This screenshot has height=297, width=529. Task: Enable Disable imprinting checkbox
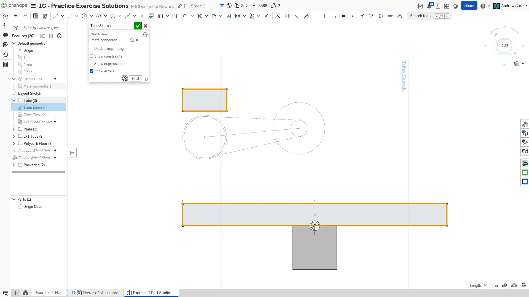(x=92, y=48)
